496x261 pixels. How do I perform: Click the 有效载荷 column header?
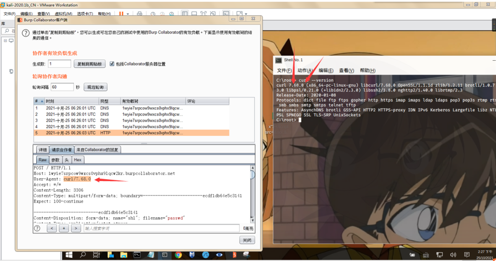(x=153, y=101)
